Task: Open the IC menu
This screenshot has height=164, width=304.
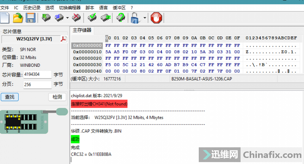Action: point(16,8)
